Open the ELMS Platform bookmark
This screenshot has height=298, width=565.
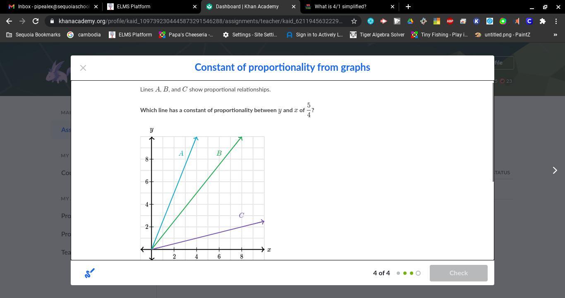click(x=130, y=35)
